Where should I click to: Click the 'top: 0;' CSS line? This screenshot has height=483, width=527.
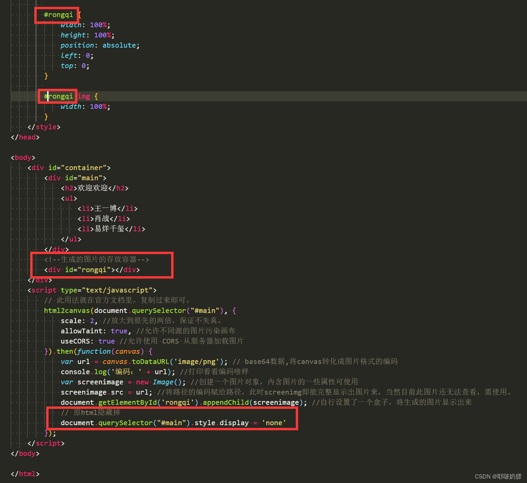[75, 66]
